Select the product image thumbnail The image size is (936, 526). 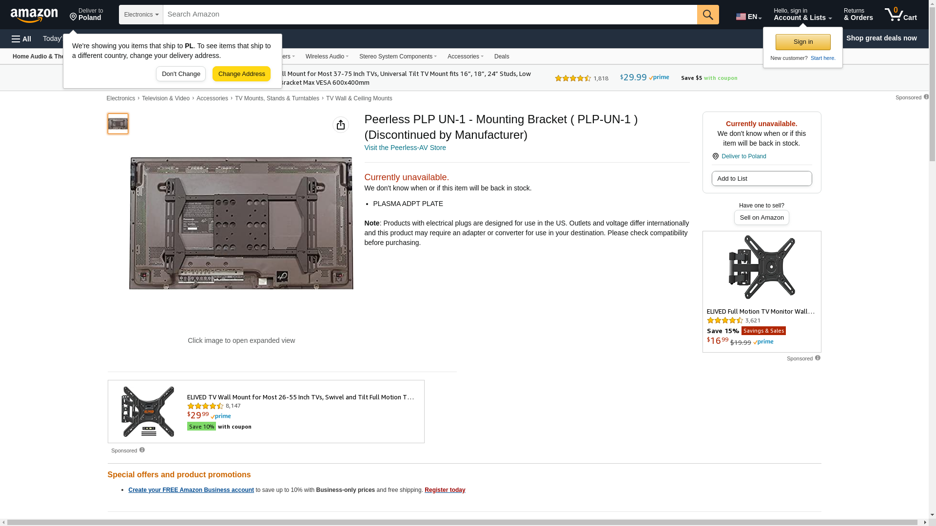point(117,124)
